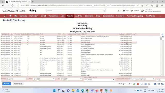Click the collapse all rows icon
The width and height of the screenshot is (165, 93).
[x=125, y=84]
